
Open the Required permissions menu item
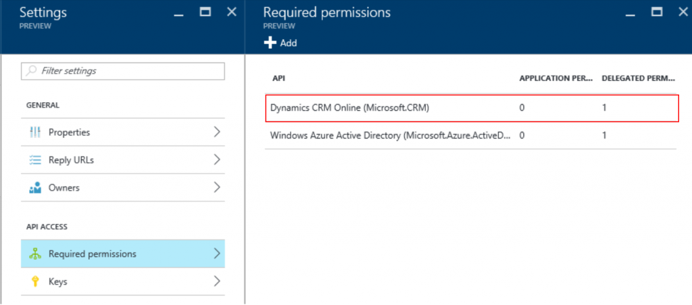click(93, 254)
